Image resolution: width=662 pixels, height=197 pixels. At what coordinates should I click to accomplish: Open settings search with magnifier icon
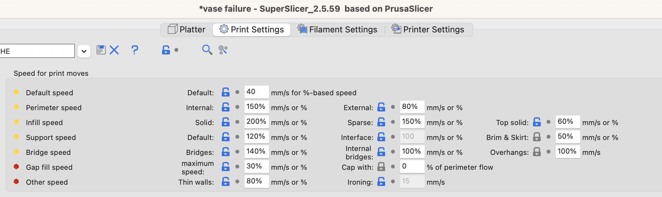[x=207, y=50]
